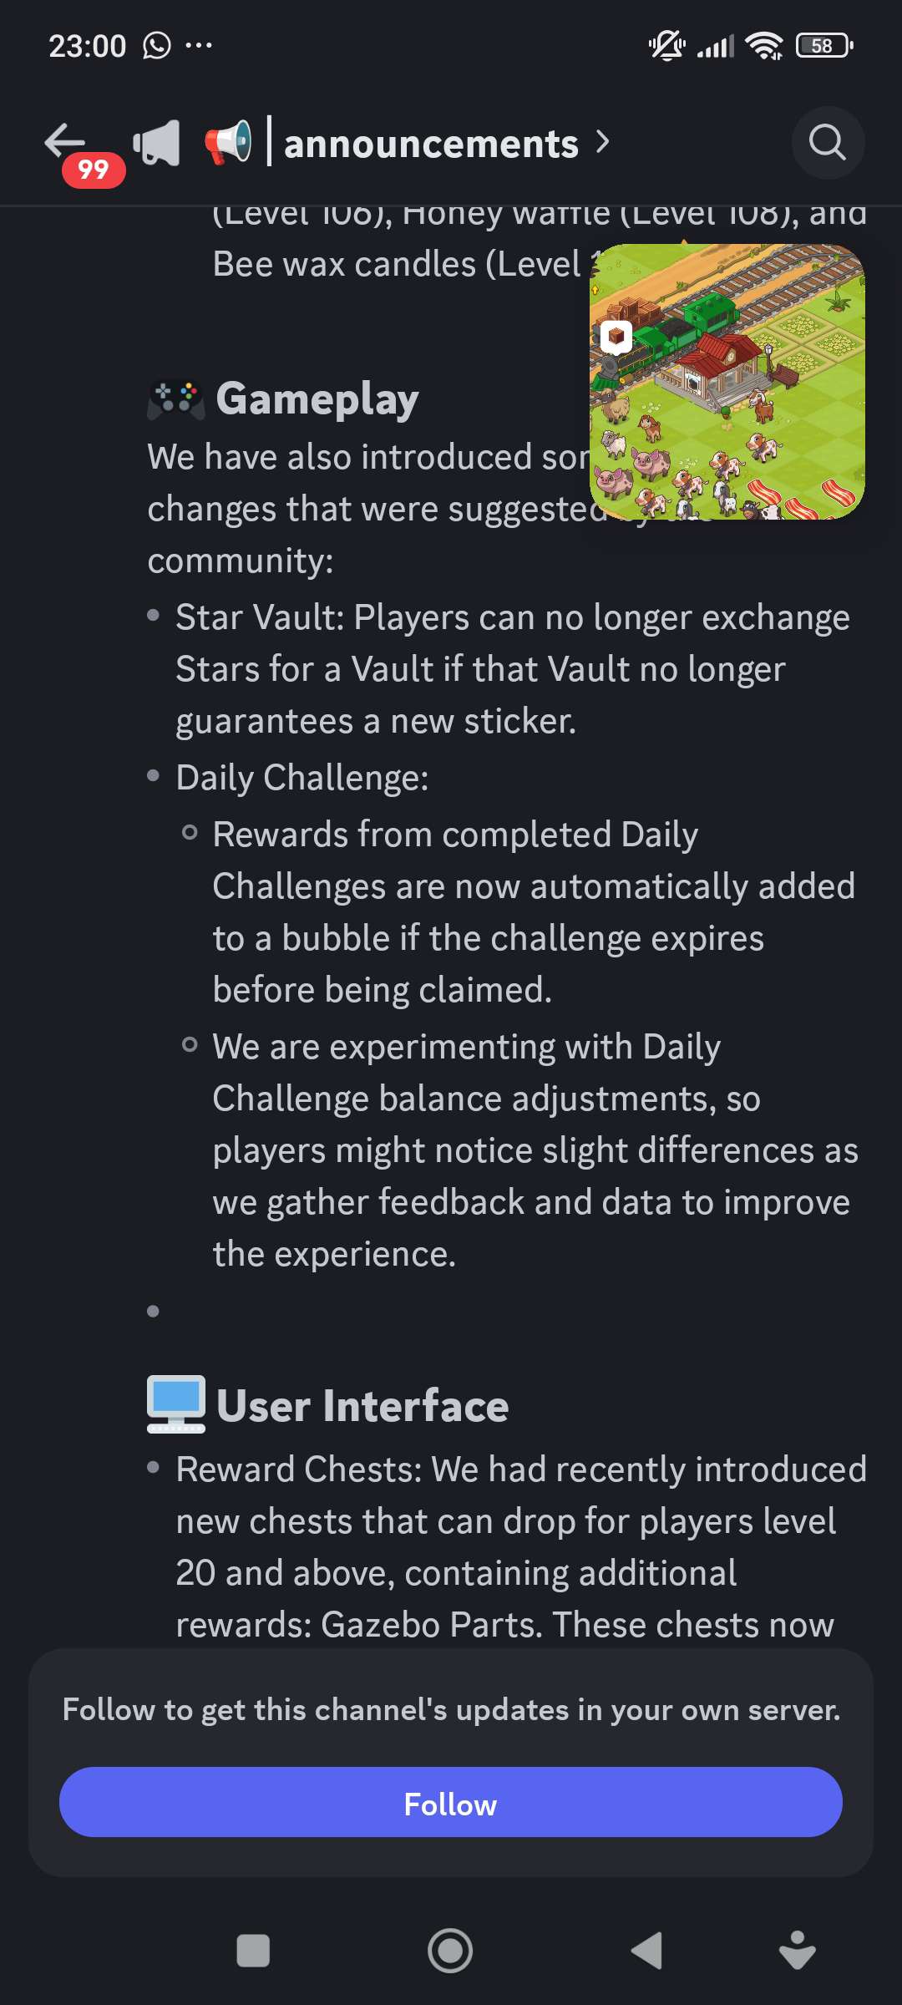Tap the red megaphone emoji in the channel name
The width and height of the screenshot is (902, 2005).
click(228, 143)
